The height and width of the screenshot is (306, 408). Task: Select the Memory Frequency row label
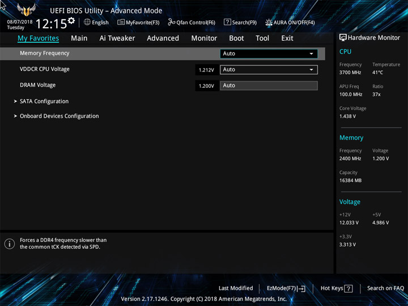tap(45, 53)
